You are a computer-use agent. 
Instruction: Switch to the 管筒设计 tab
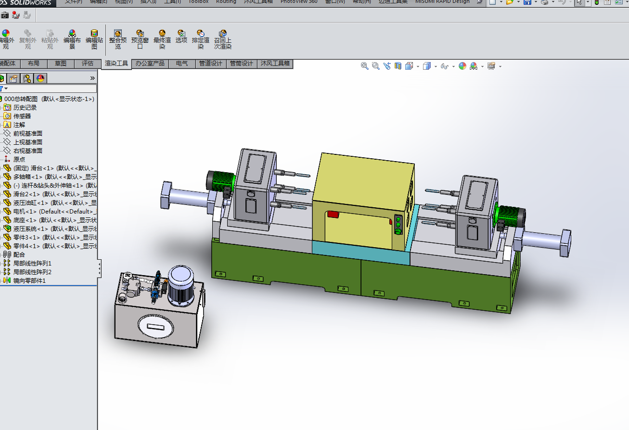pyautogui.click(x=242, y=63)
